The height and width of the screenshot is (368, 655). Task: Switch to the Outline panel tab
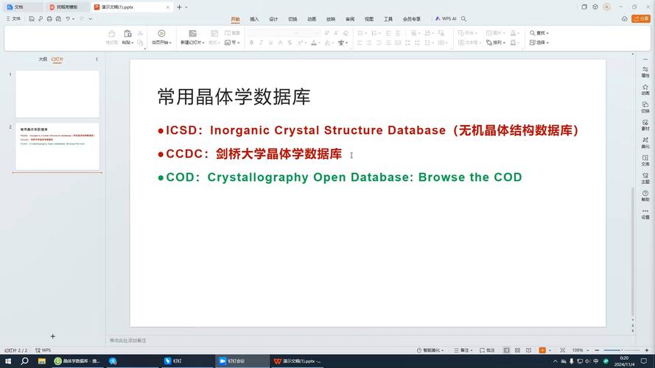(x=43, y=59)
